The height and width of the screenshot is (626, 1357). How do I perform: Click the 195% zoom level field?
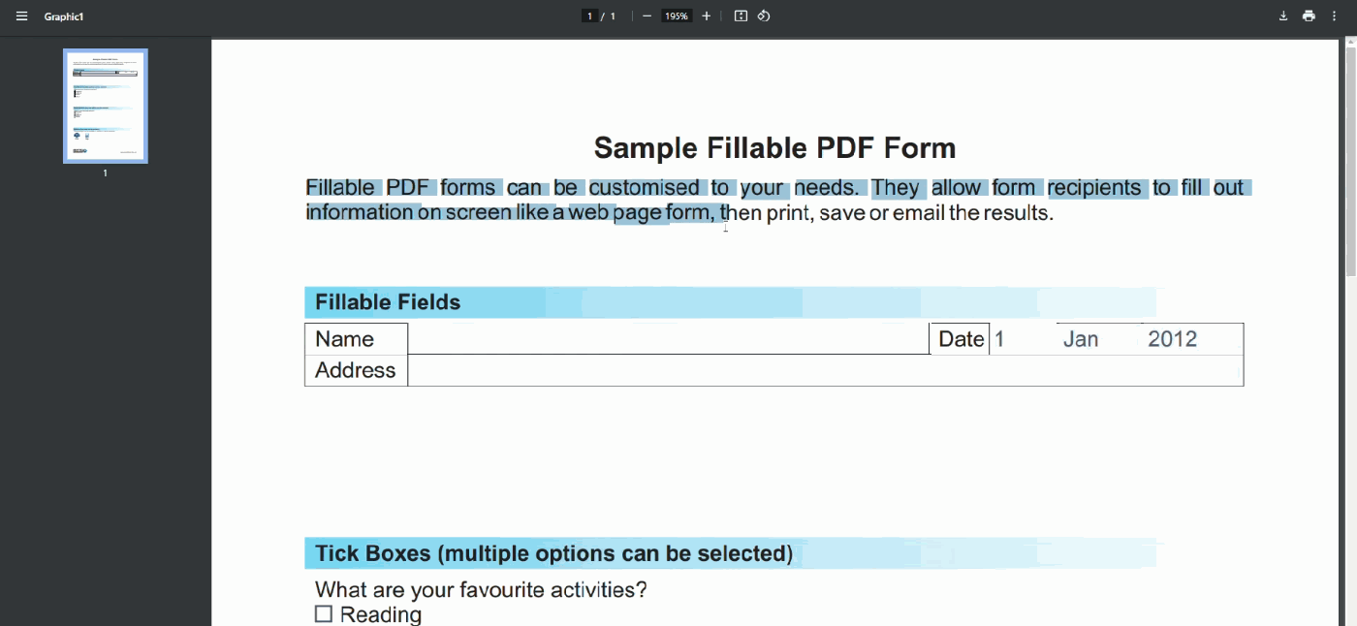click(676, 16)
